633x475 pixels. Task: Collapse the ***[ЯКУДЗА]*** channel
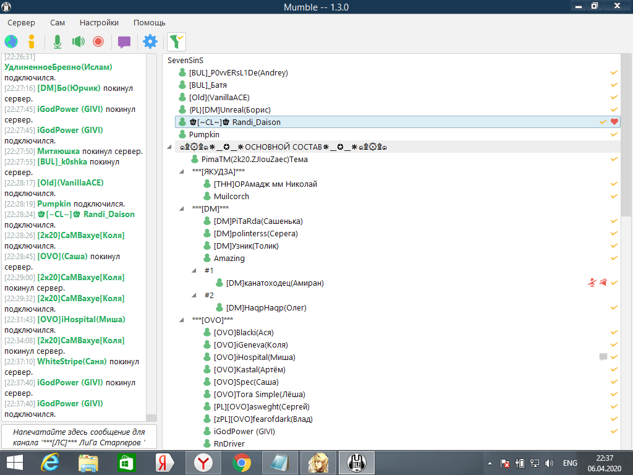coord(182,172)
